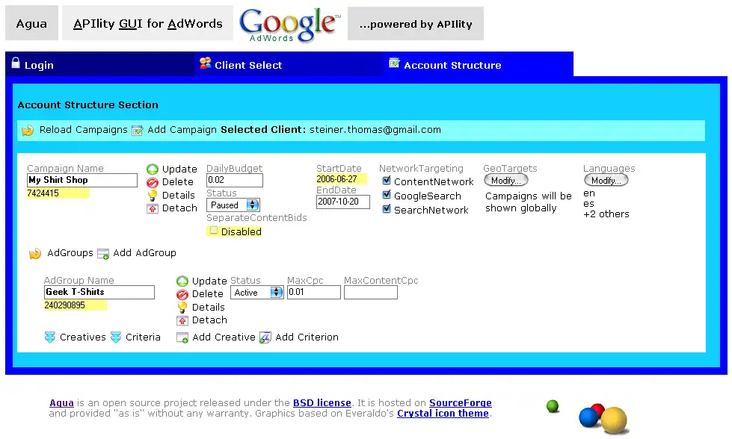Click the campaign Detach icon
Viewport: 732px width, 439px height.
tap(153, 208)
